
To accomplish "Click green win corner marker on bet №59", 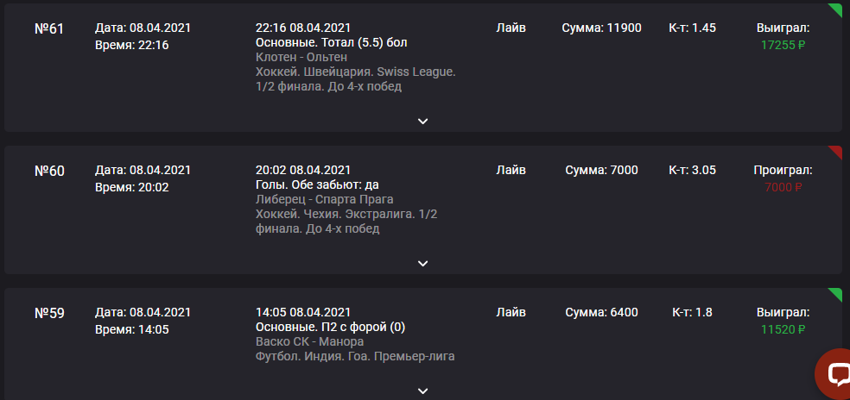I will [x=836, y=294].
